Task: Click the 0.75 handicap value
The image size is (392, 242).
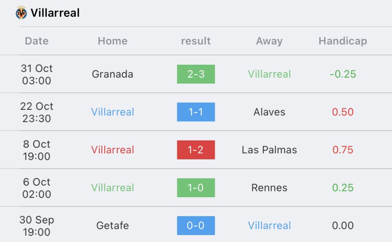Action: tap(343, 150)
